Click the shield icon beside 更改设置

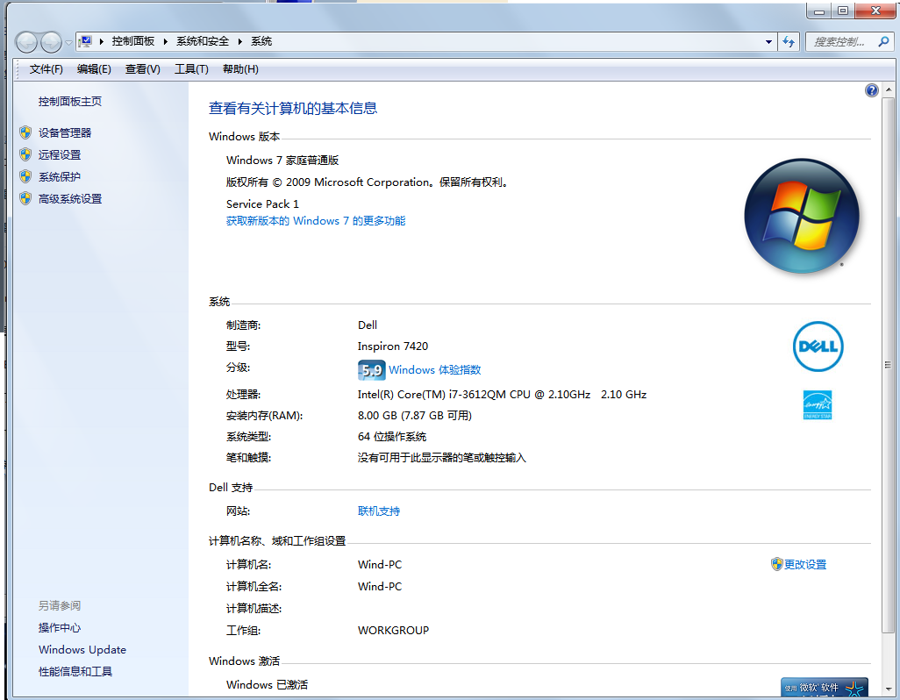776,564
